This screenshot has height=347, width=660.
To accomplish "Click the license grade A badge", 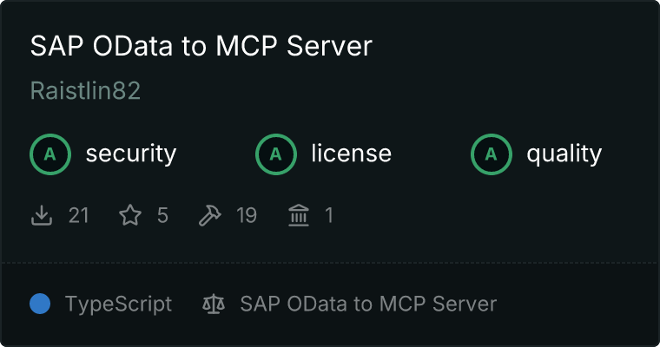I will [x=276, y=154].
